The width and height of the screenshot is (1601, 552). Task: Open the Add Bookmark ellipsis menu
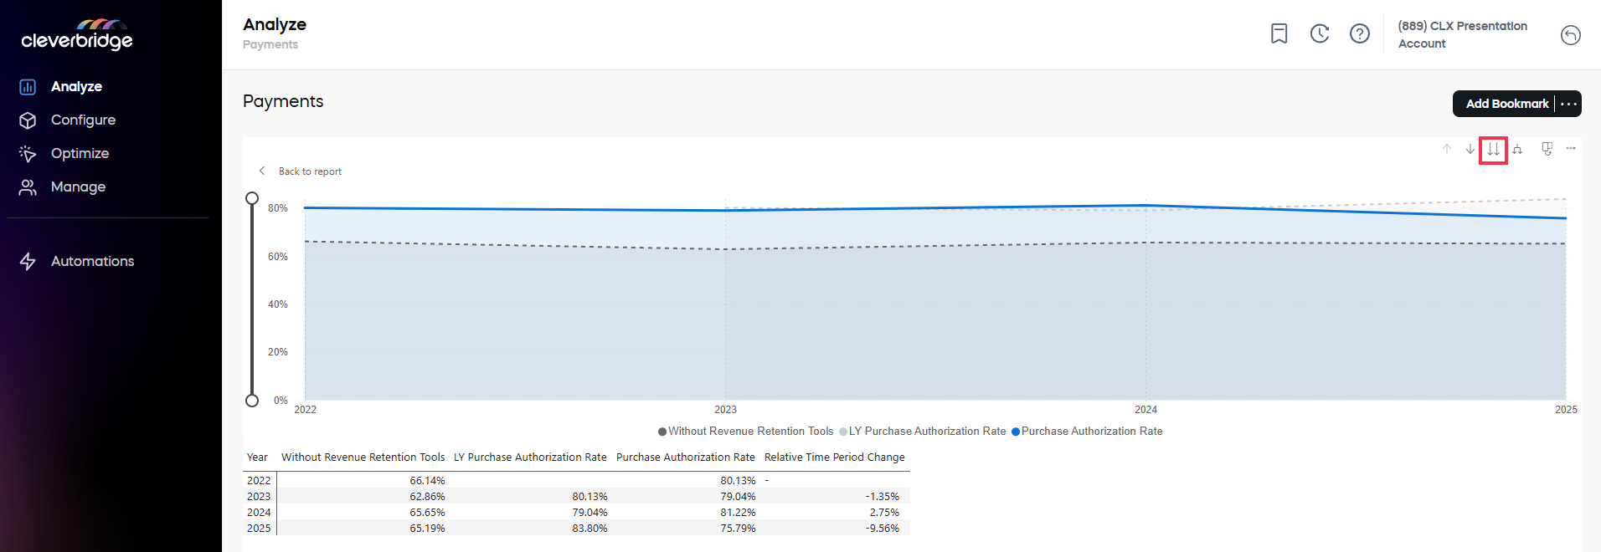coord(1568,104)
